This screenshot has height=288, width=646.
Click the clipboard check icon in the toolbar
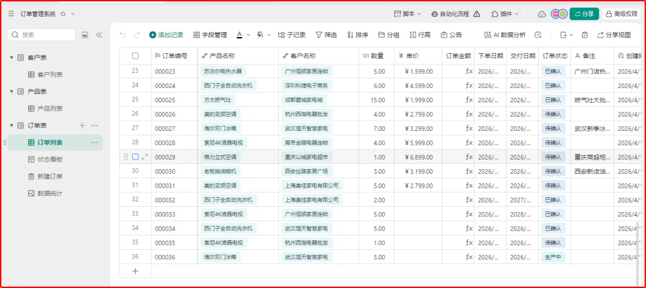coord(584,35)
